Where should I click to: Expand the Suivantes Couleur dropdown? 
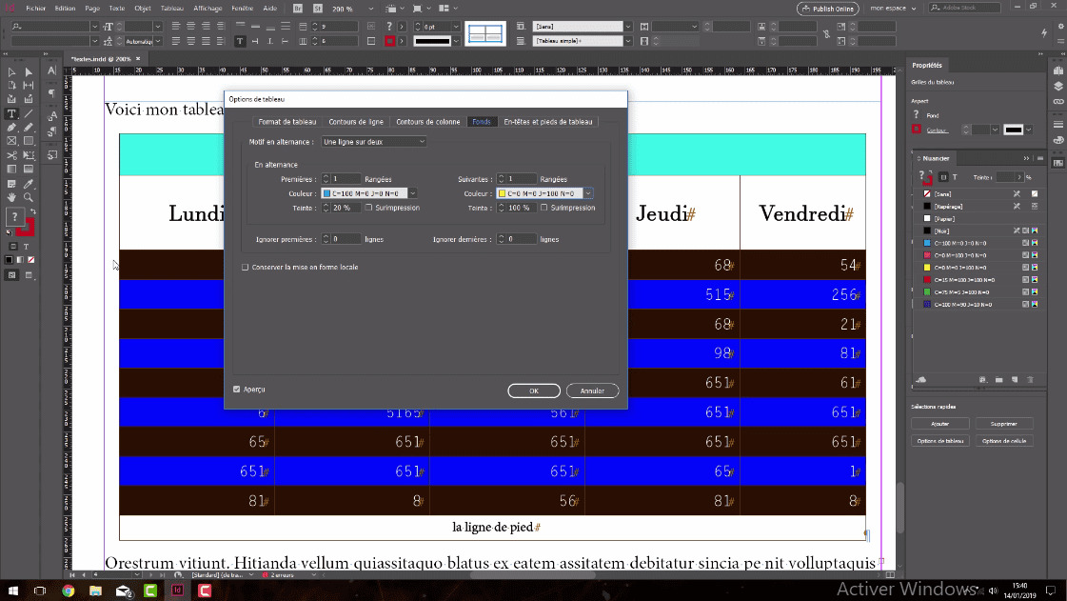coord(588,193)
